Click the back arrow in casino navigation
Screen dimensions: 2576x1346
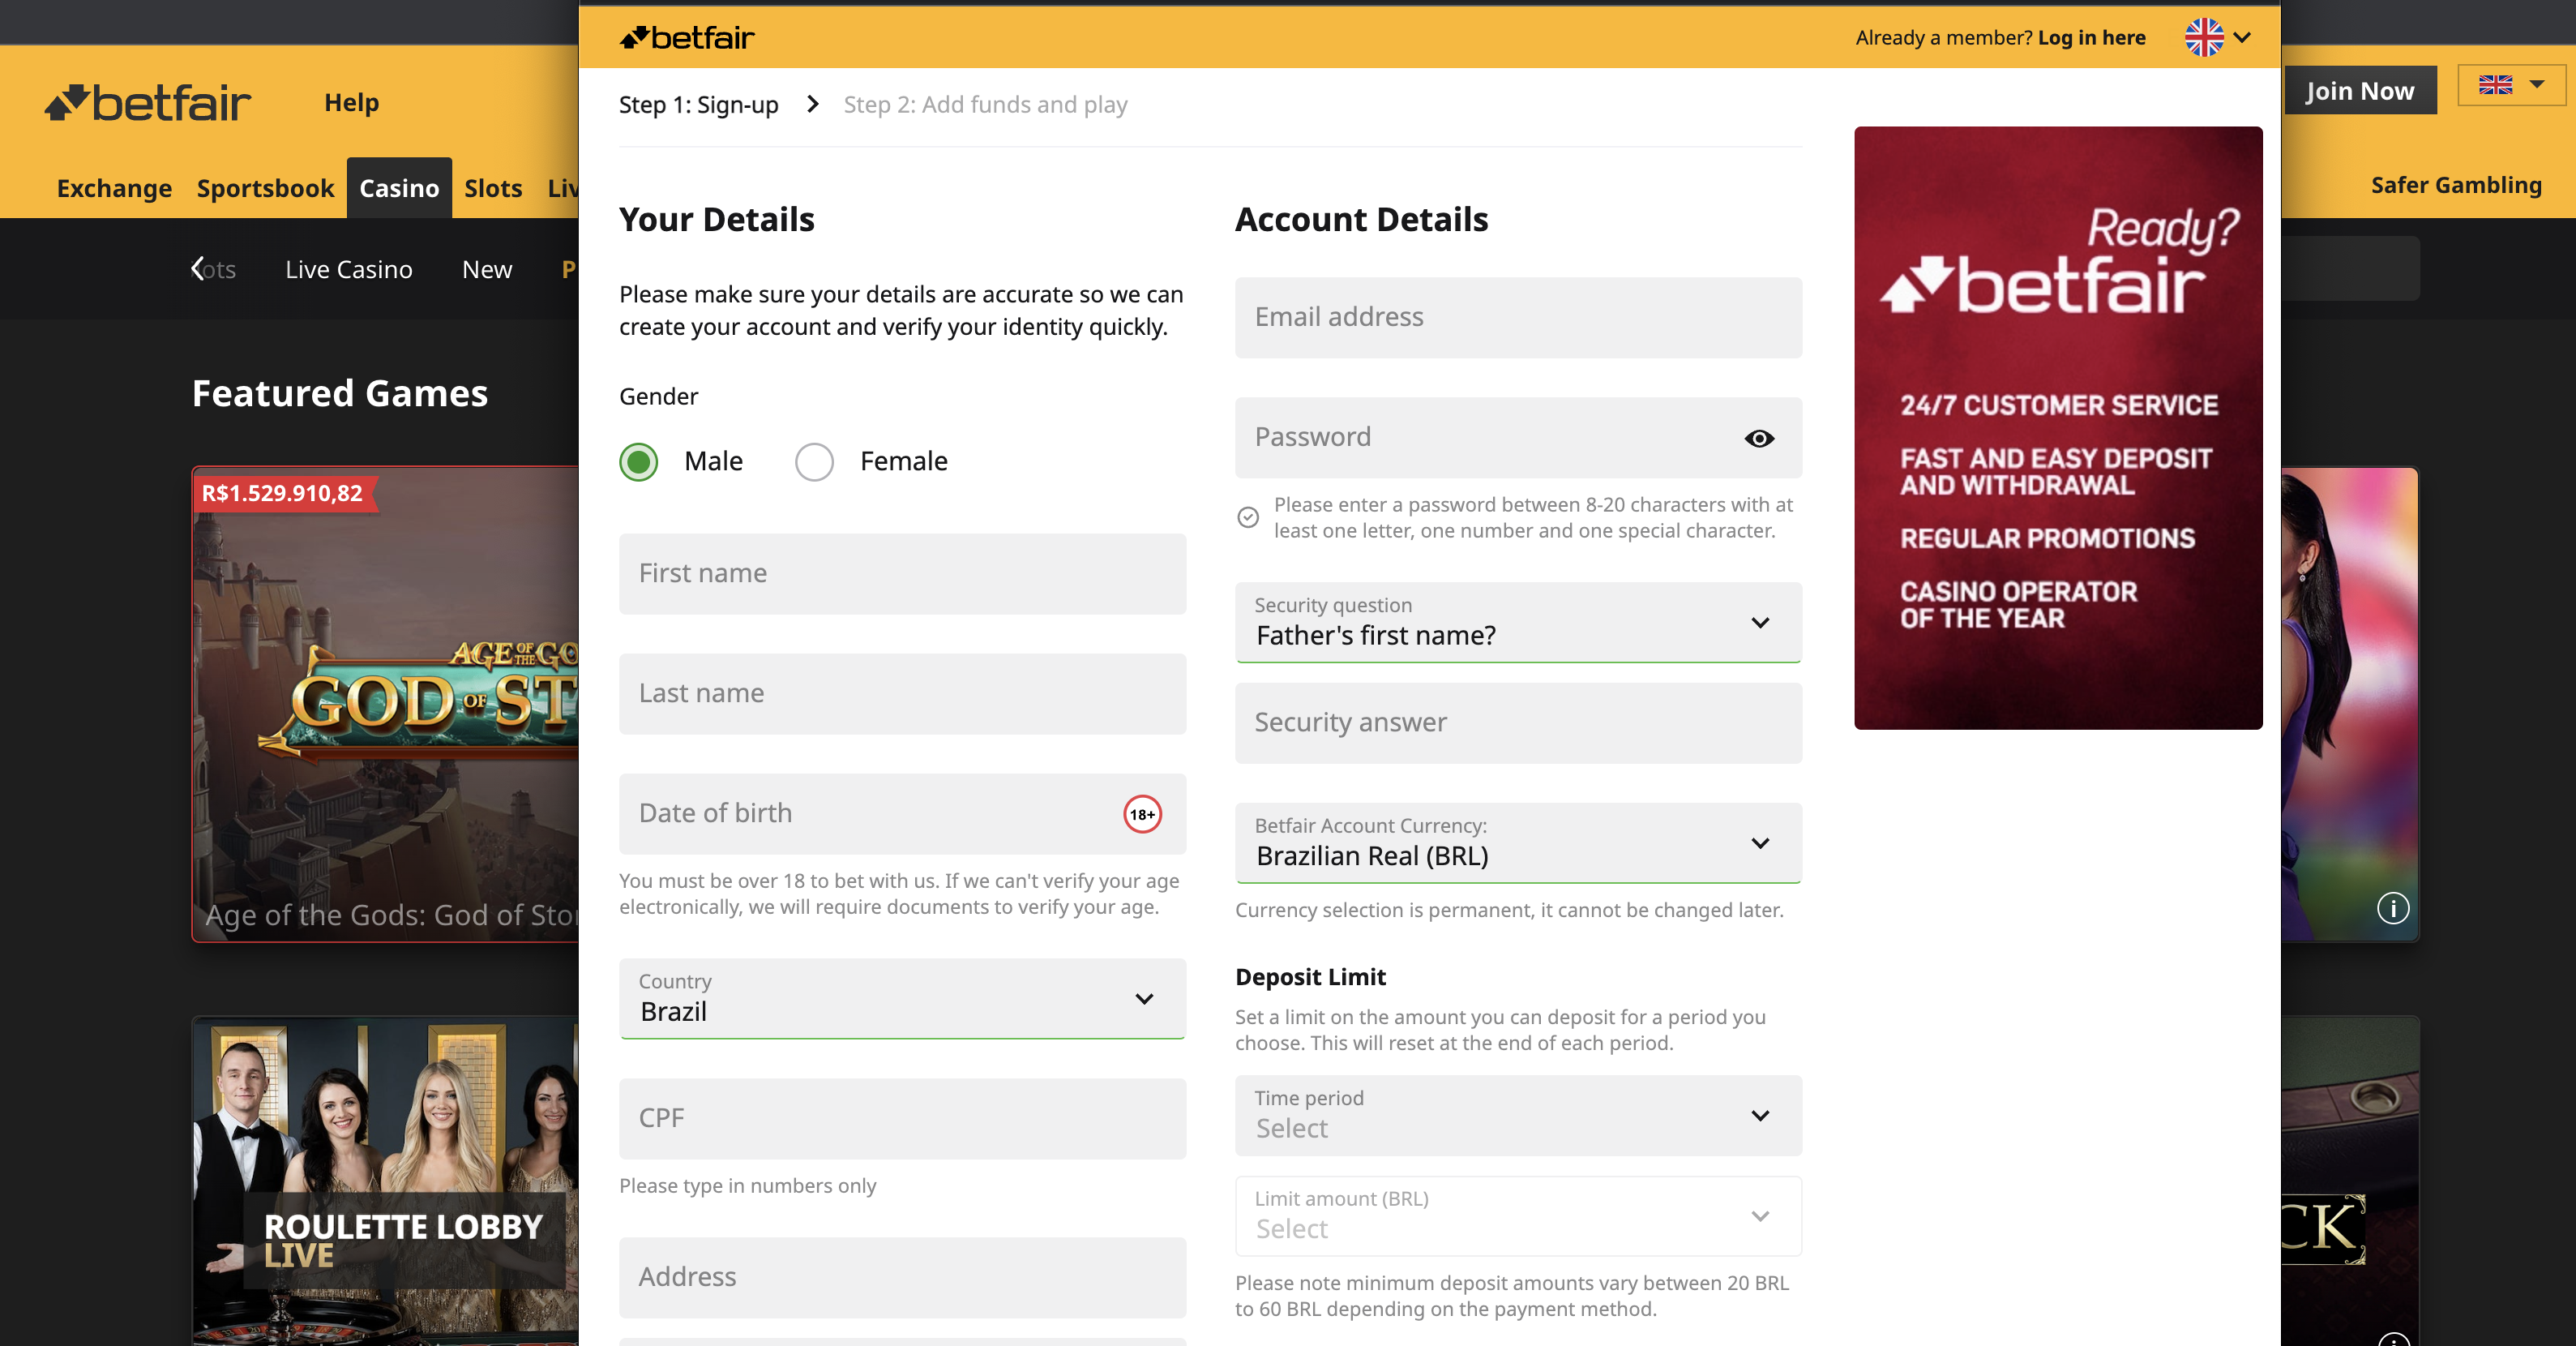(197, 269)
